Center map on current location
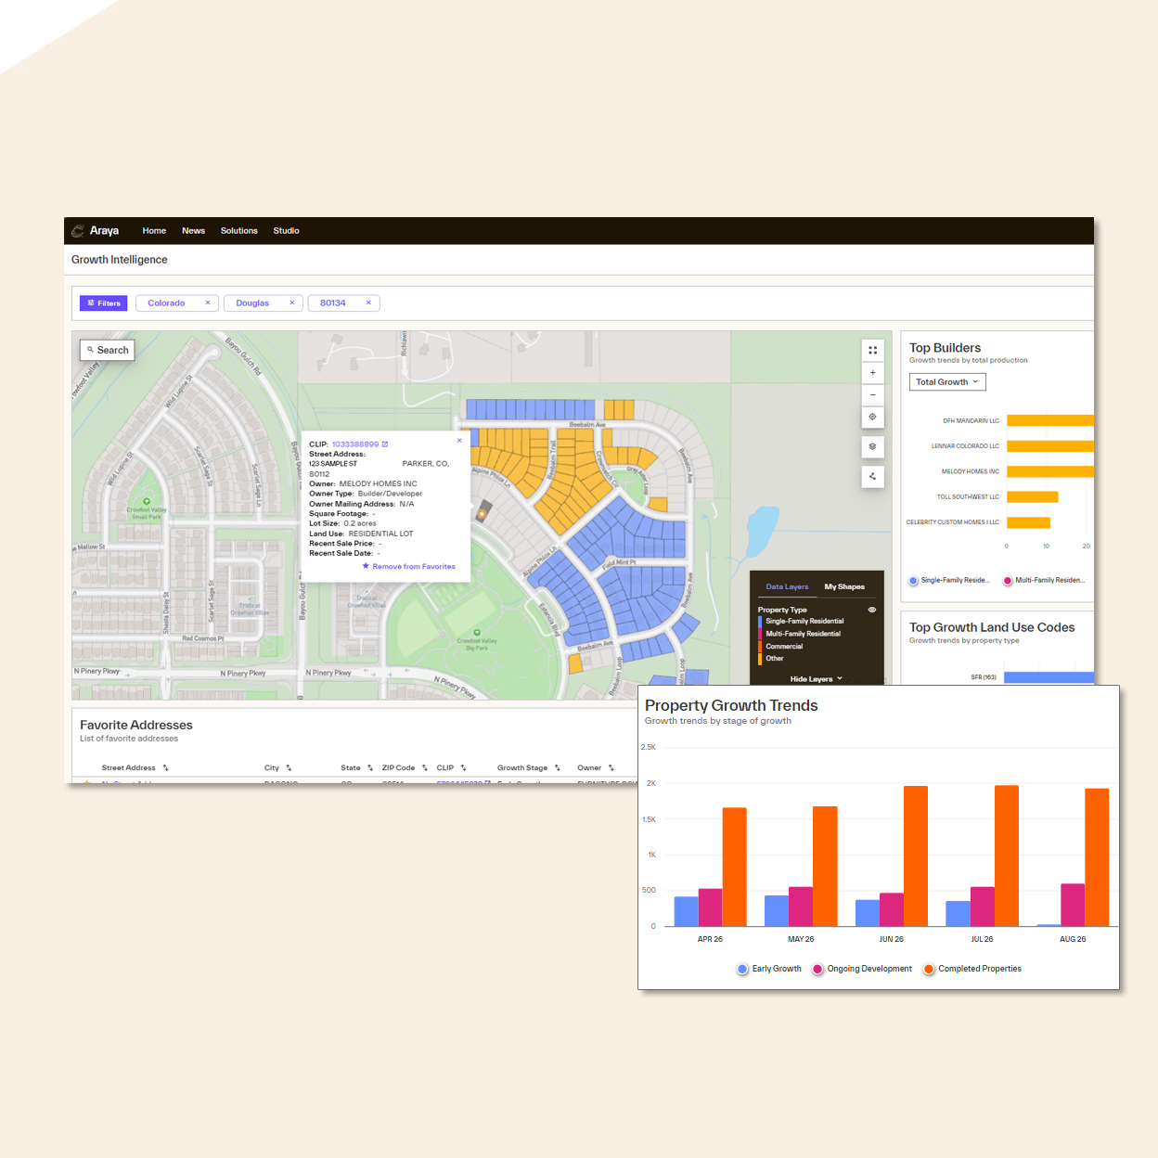 pos(872,418)
